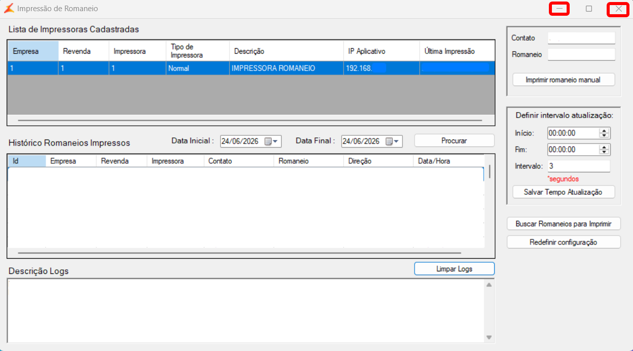Click Última Impressão column header
The width and height of the screenshot is (633, 351).
tap(457, 51)
